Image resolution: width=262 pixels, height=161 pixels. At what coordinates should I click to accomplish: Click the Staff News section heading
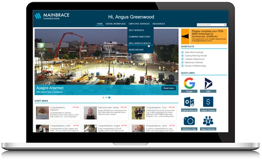[x=41, y=101]
